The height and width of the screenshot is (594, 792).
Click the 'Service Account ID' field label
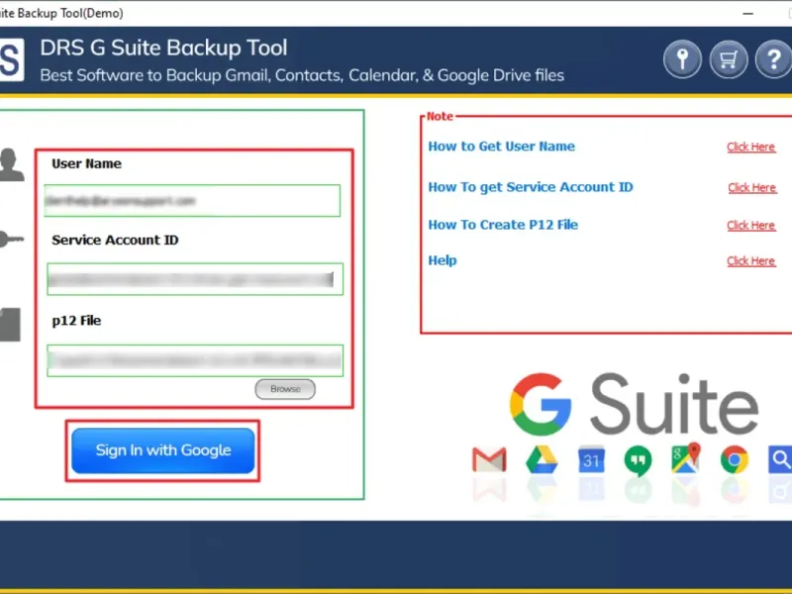115,240
